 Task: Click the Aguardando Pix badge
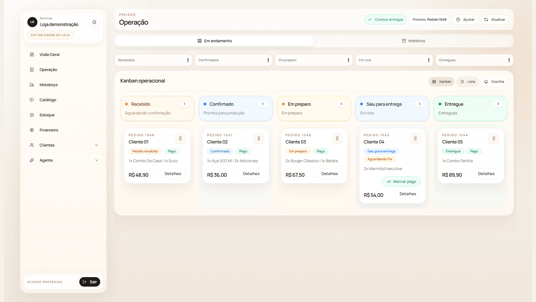coord(380,159)
